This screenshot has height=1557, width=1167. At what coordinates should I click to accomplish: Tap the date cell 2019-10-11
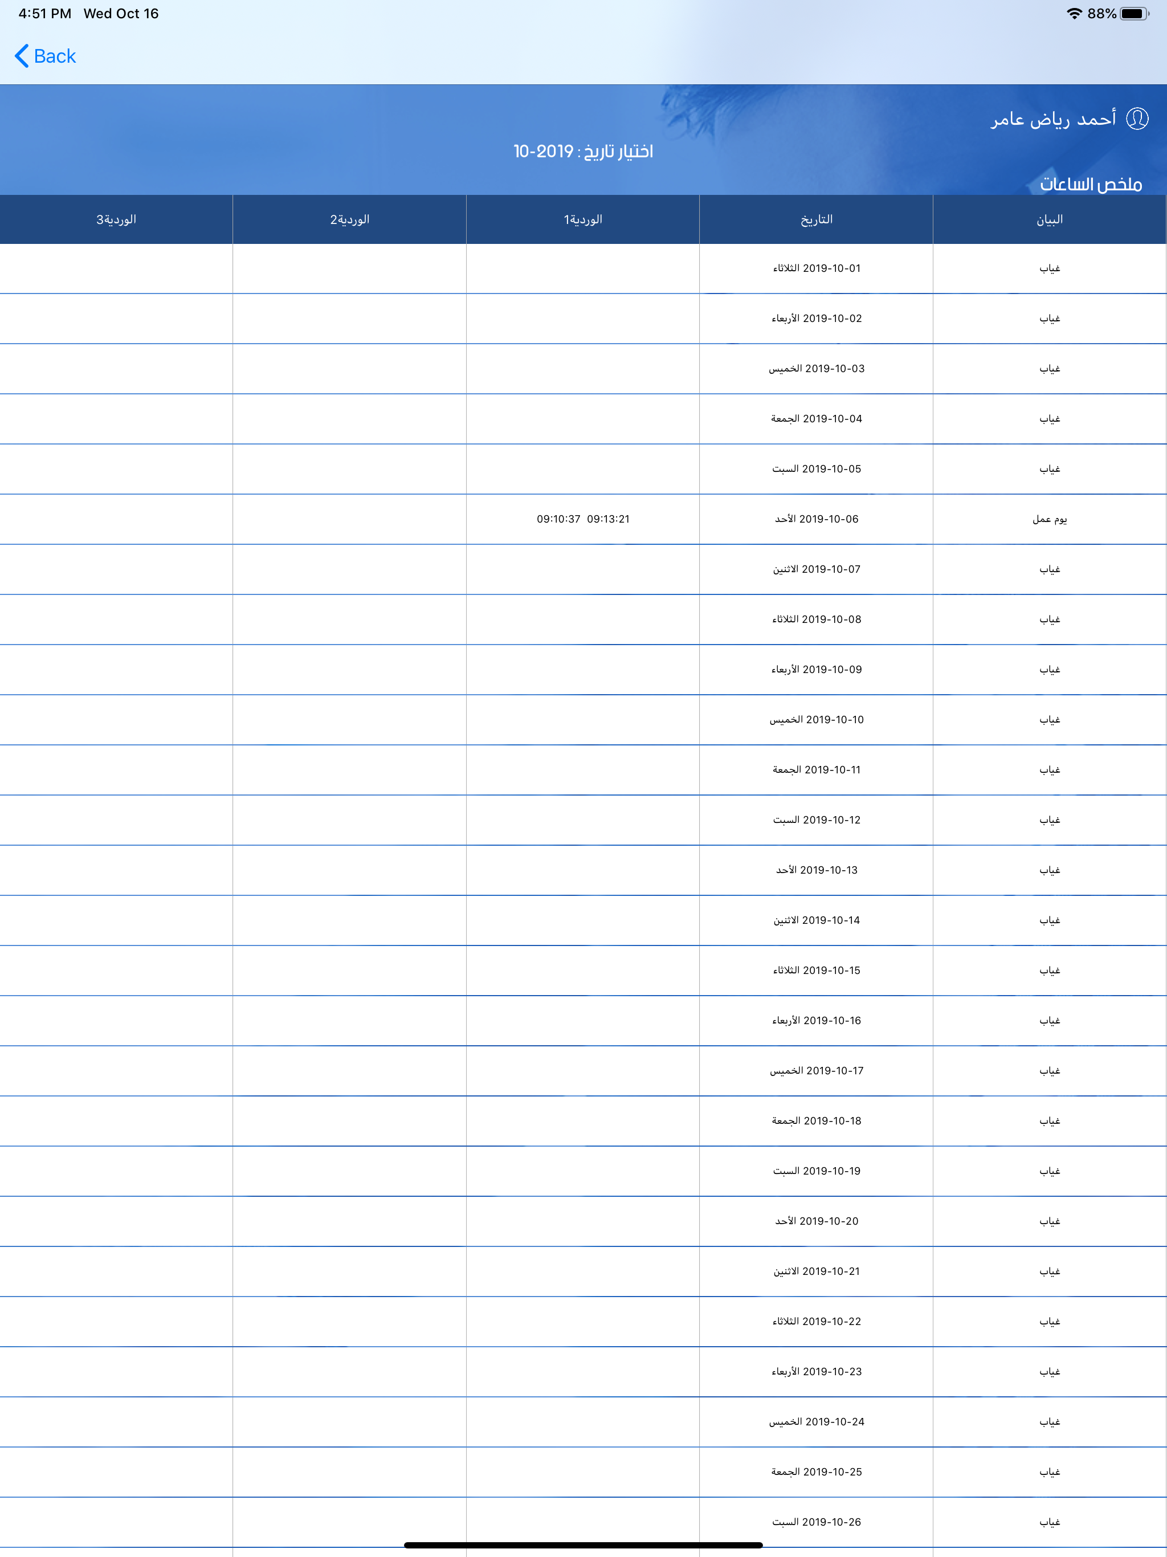817,769
